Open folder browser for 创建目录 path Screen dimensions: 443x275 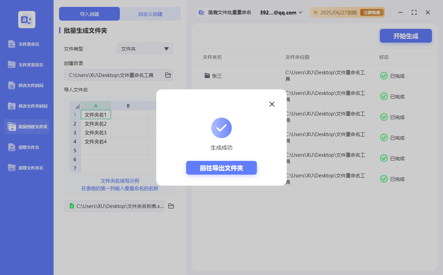click(x=168, y=75)
